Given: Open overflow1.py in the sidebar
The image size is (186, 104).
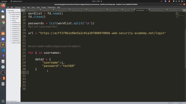Looking at the screenshot, I should coord(16,23).
